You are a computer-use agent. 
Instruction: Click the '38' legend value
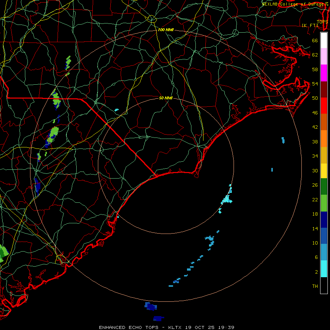tap(315, 142)
